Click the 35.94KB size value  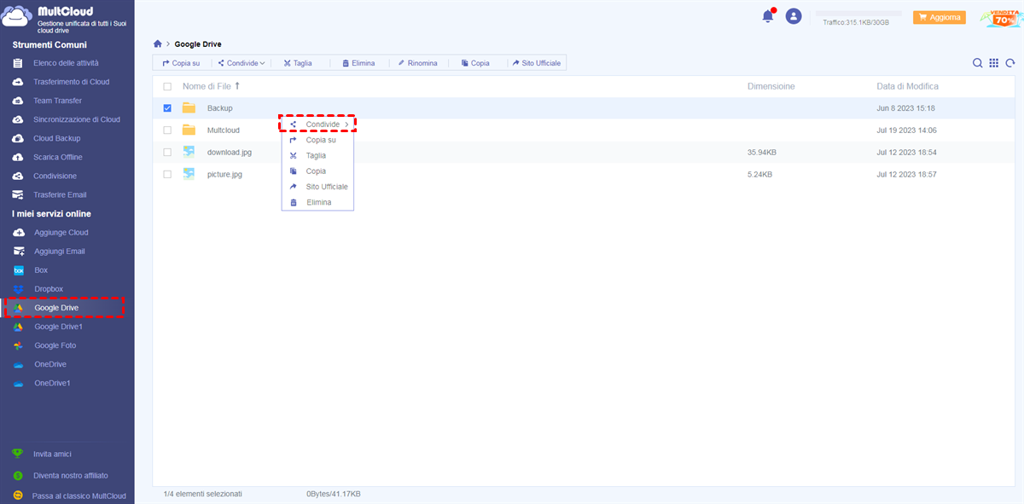(761, 152)
